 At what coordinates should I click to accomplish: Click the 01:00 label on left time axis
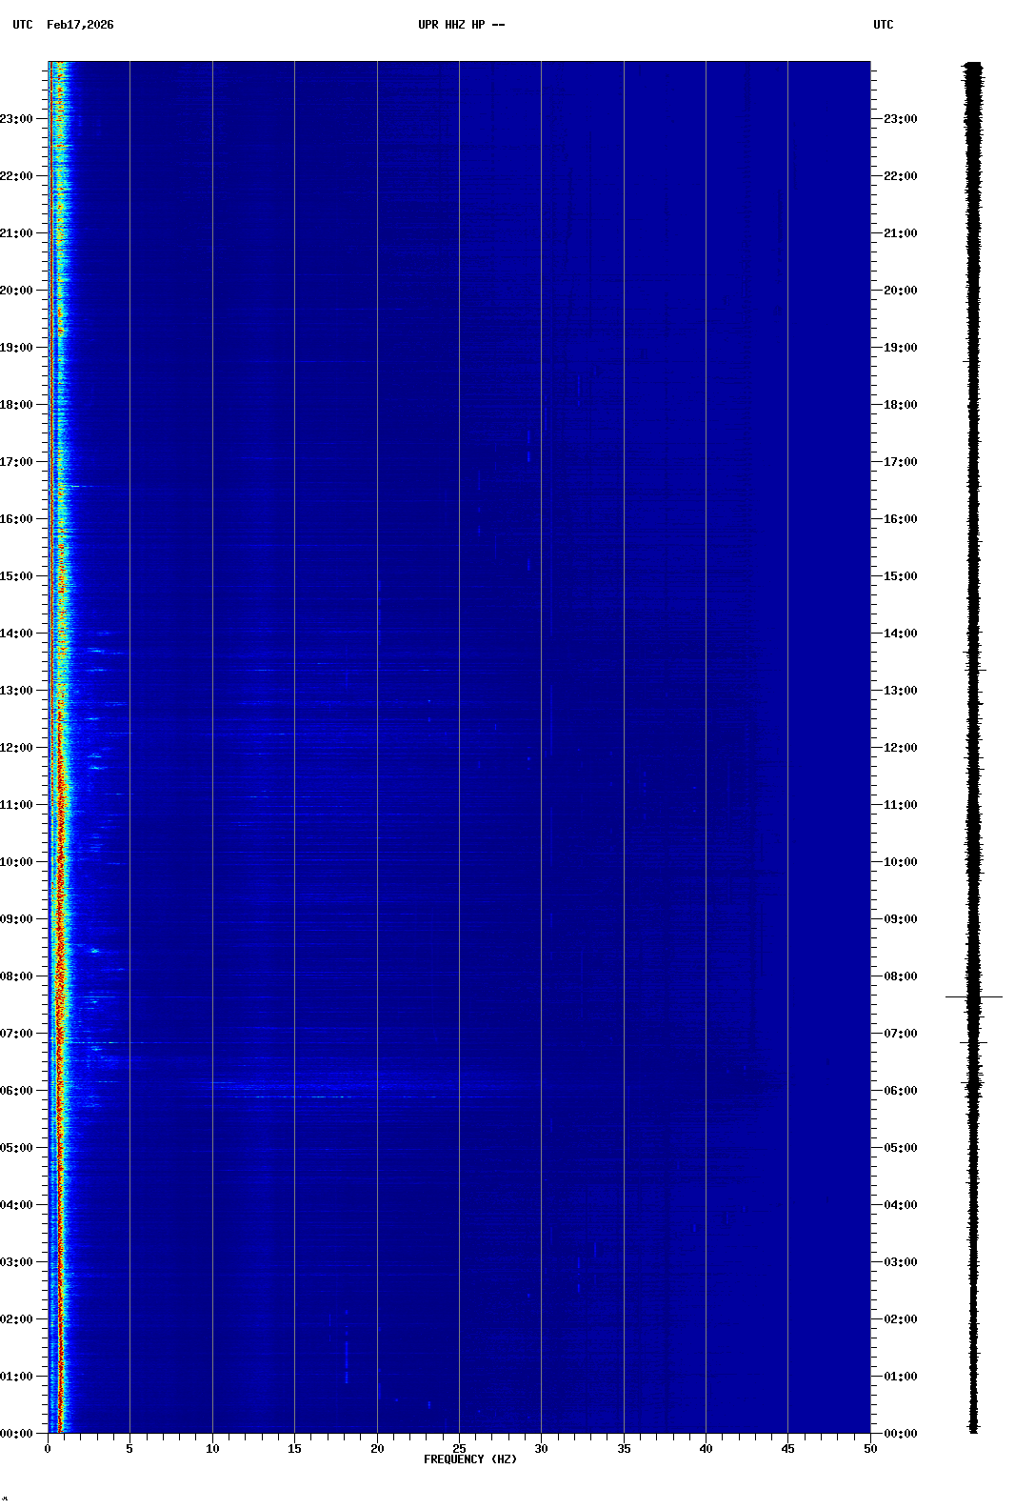pyautogui.click(x=16, y=1377)
